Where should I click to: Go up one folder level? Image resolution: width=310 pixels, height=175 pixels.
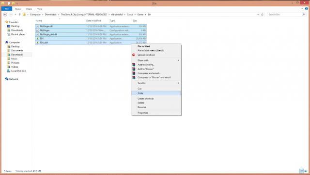[x=19, y=15]
